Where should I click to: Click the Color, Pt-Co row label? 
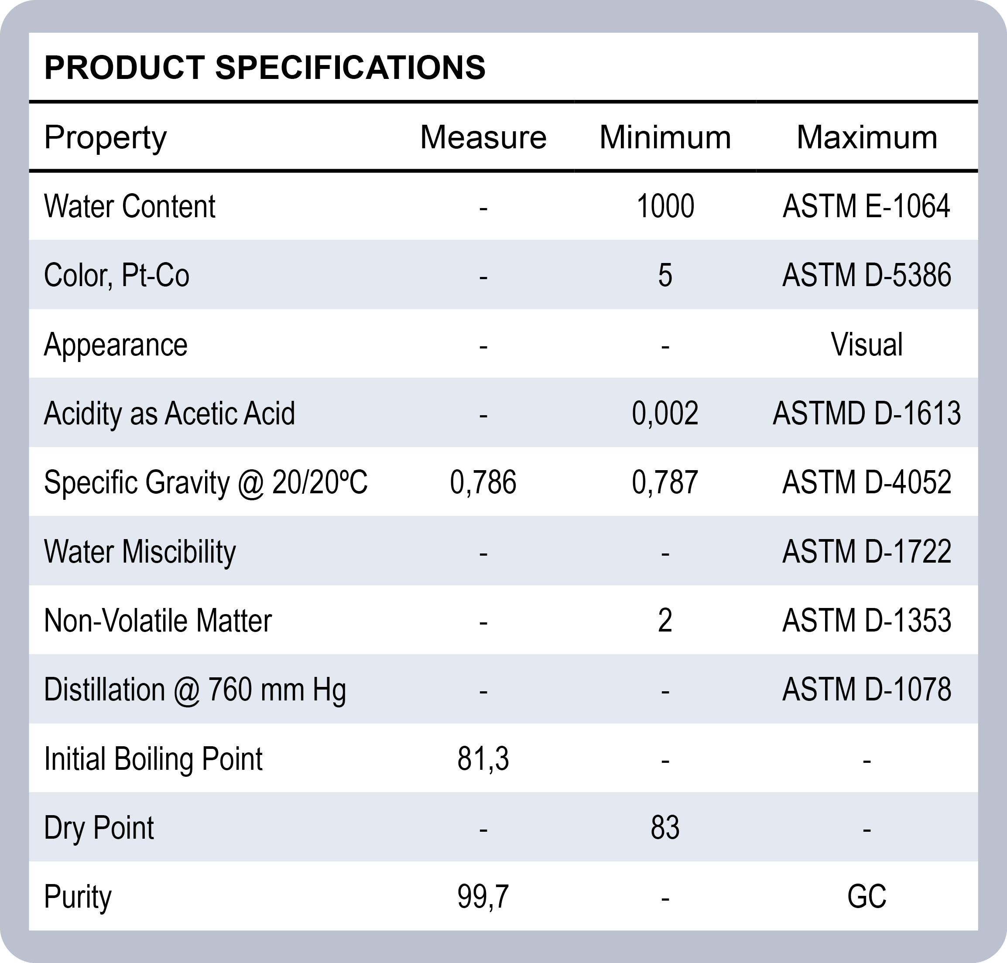pos(116,275)
